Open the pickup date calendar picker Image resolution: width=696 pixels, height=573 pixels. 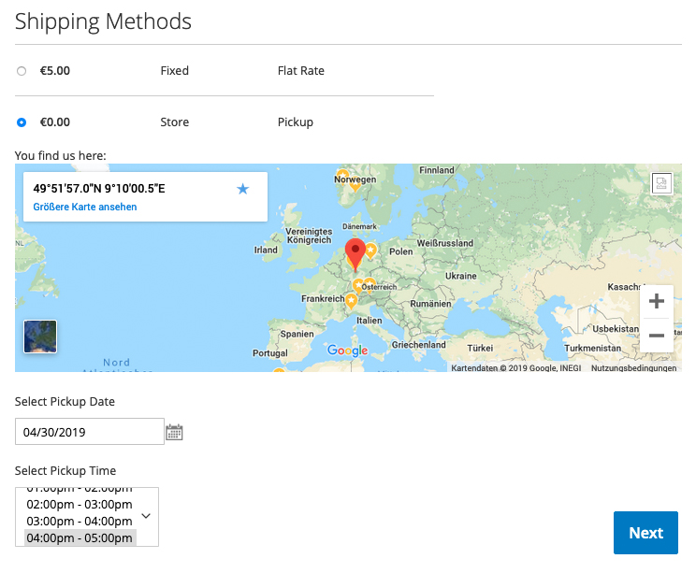point(174,432)
